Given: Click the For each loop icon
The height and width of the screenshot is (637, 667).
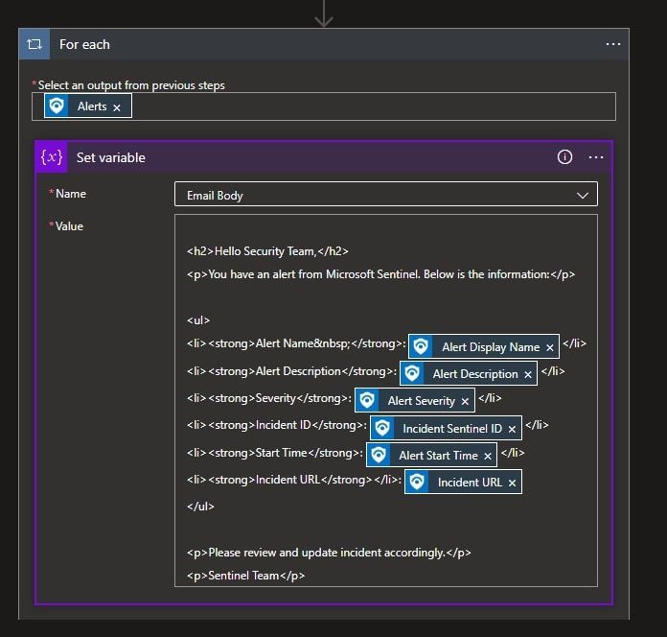Looking at the screenshot, I should 34,44.
